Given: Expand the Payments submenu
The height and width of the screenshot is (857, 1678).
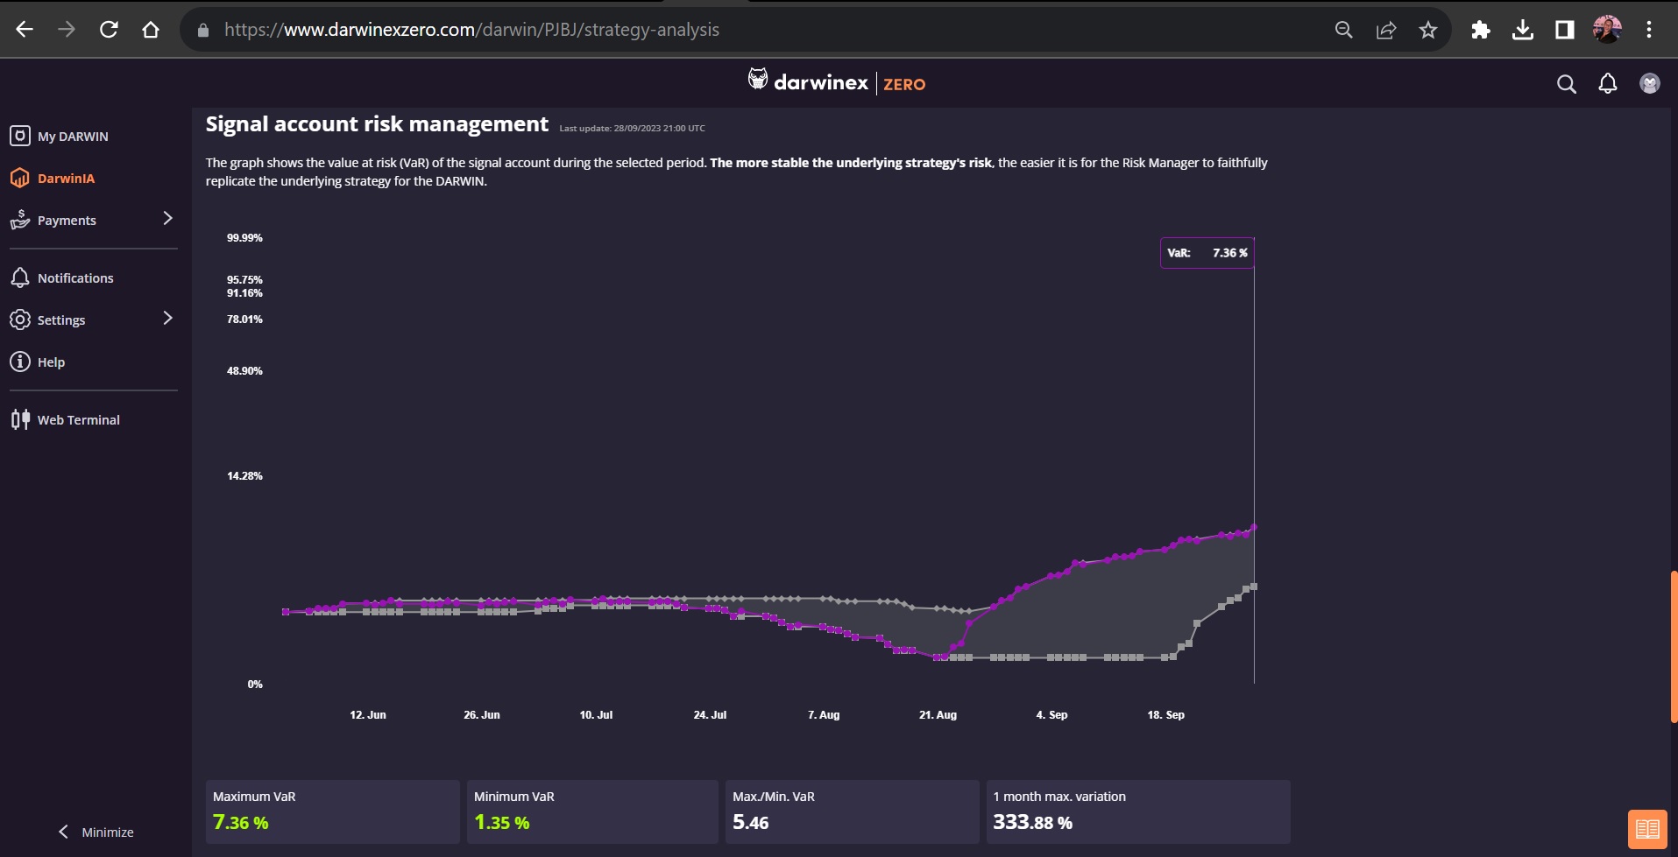Looking at the screenshot, I should tap(167, 219).
